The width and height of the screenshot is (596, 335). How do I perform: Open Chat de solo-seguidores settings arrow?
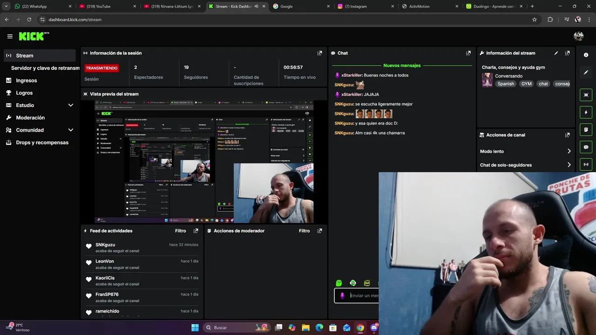pyautogui.click(x=569, y=165)
